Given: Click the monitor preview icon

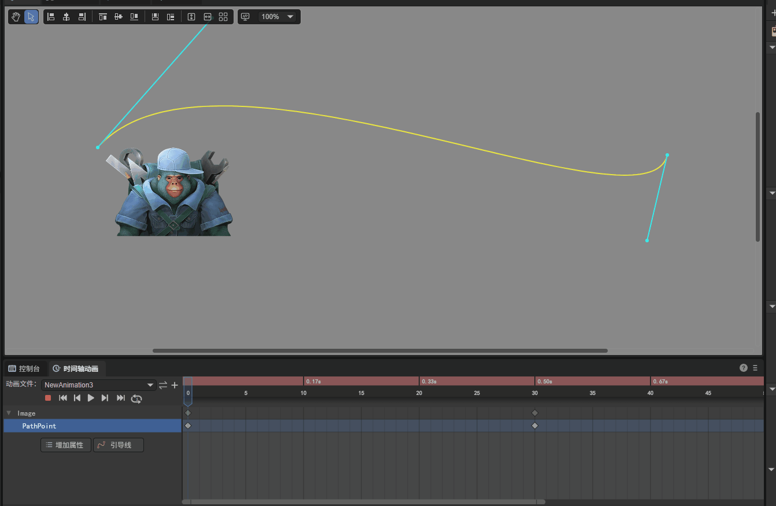Looking at the screenshot, I should (x=245, y=17).
